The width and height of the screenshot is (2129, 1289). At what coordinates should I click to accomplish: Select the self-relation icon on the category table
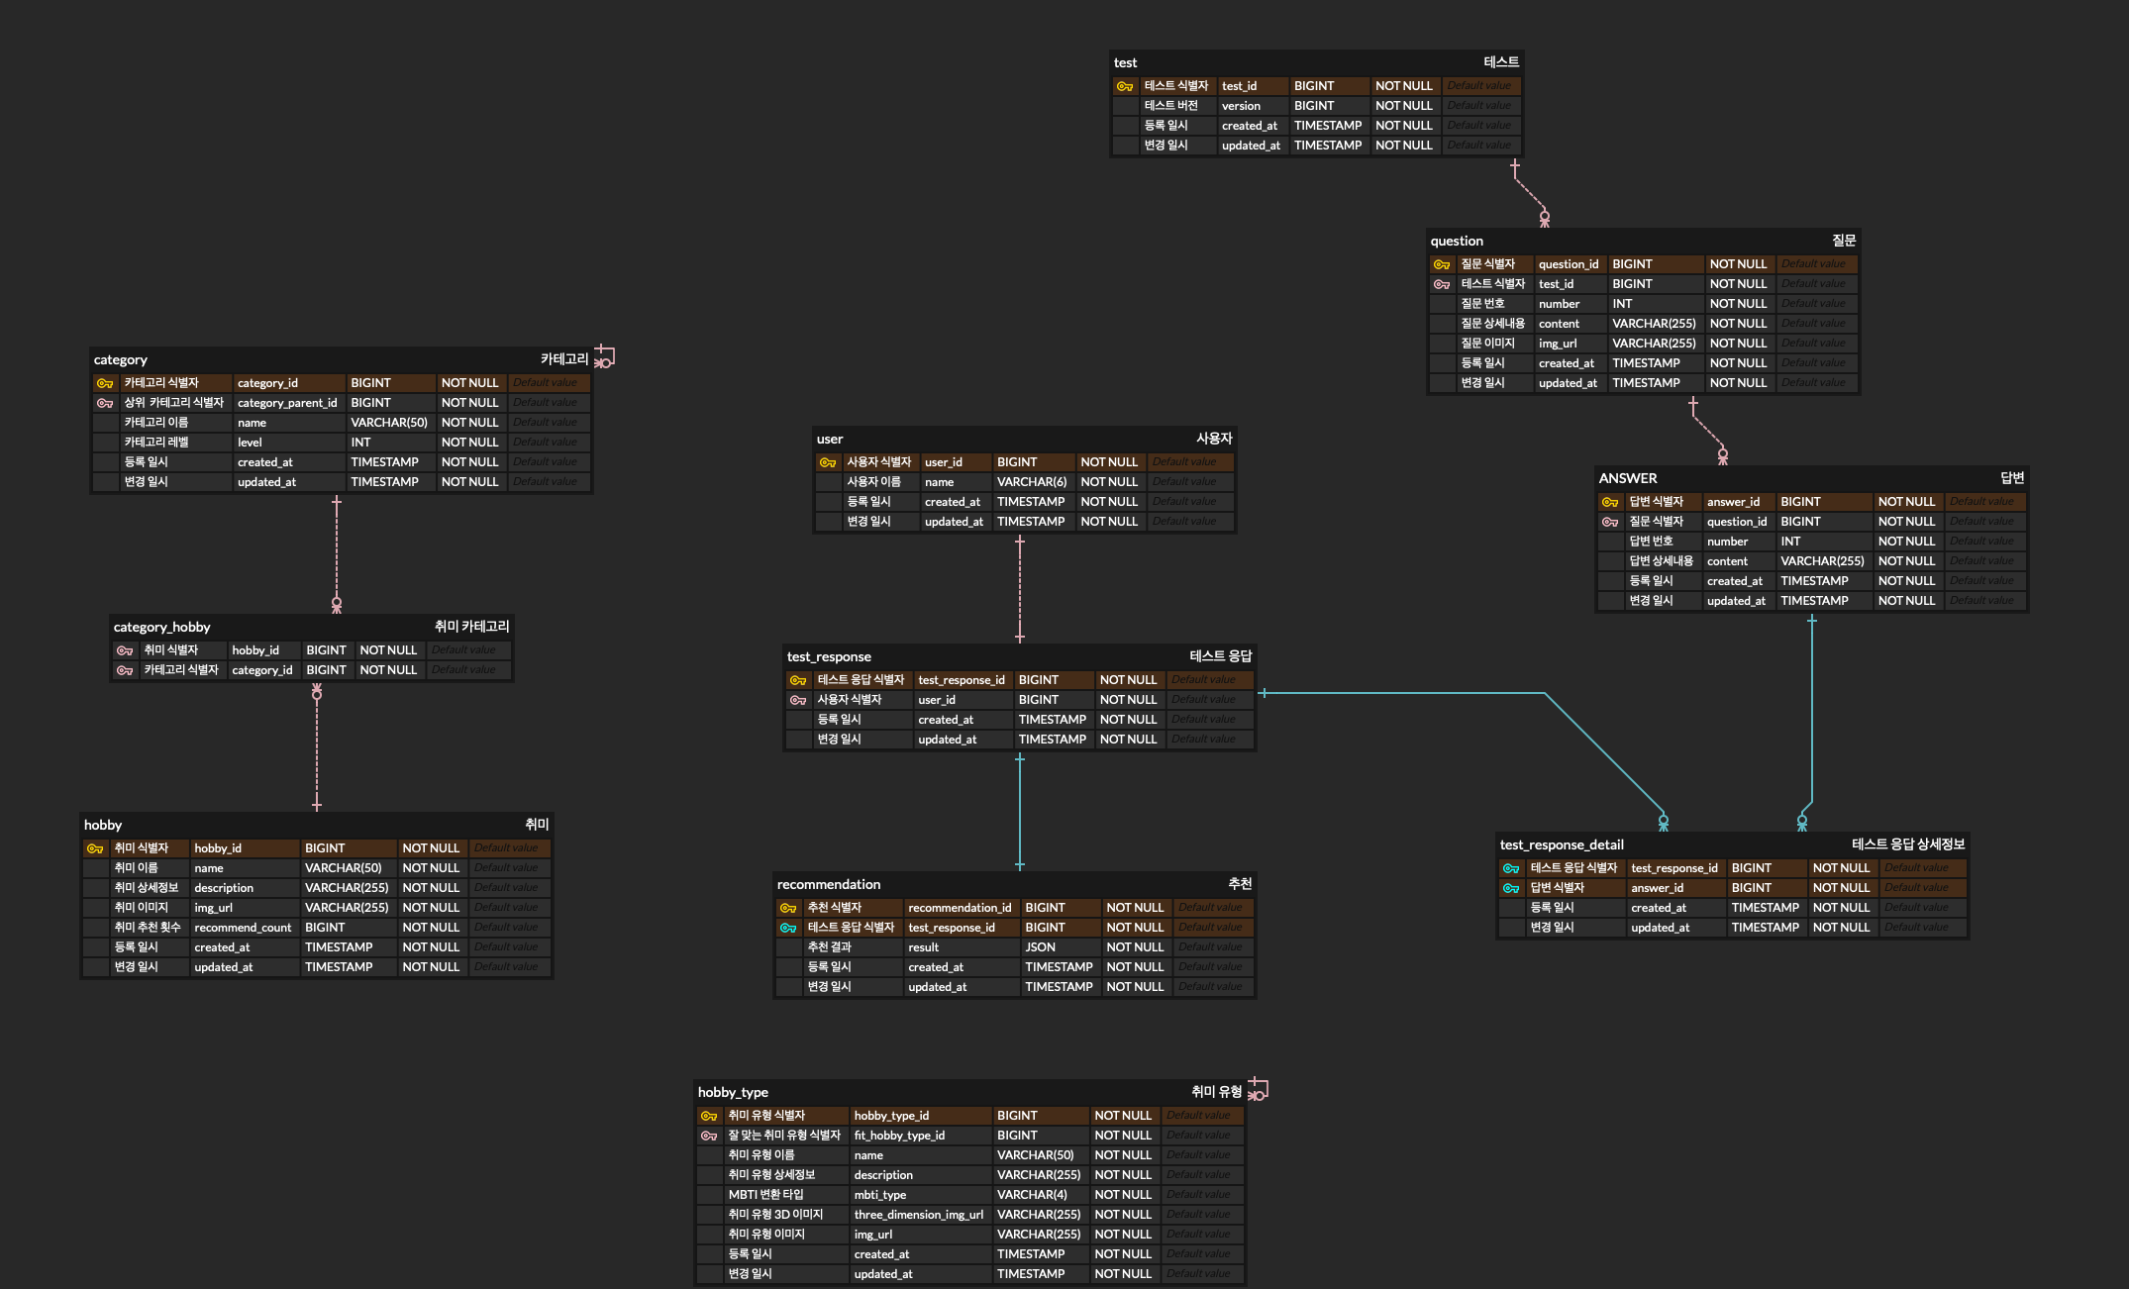pos(604,357)
